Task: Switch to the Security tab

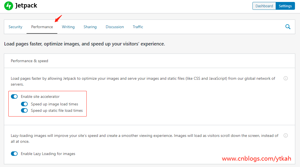Action: pos(15,27)
